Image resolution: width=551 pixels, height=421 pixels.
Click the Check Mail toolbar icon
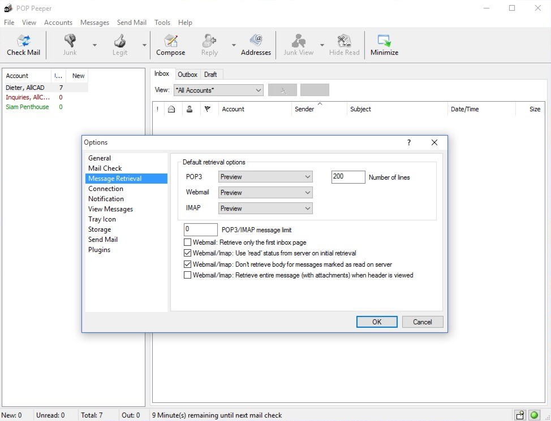pos(24,45)
